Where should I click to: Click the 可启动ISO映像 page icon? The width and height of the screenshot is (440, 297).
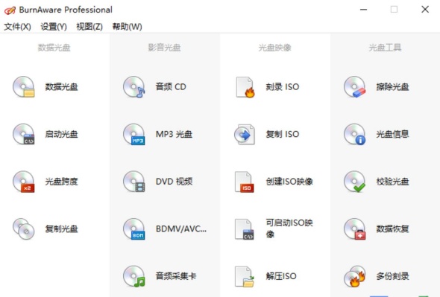pos(244,229)
